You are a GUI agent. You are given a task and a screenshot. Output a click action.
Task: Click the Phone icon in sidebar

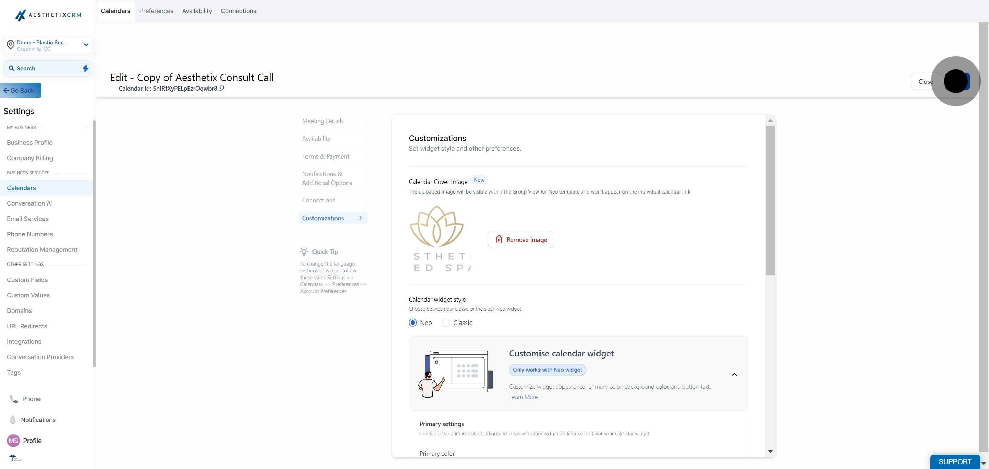tap(14, 399)
